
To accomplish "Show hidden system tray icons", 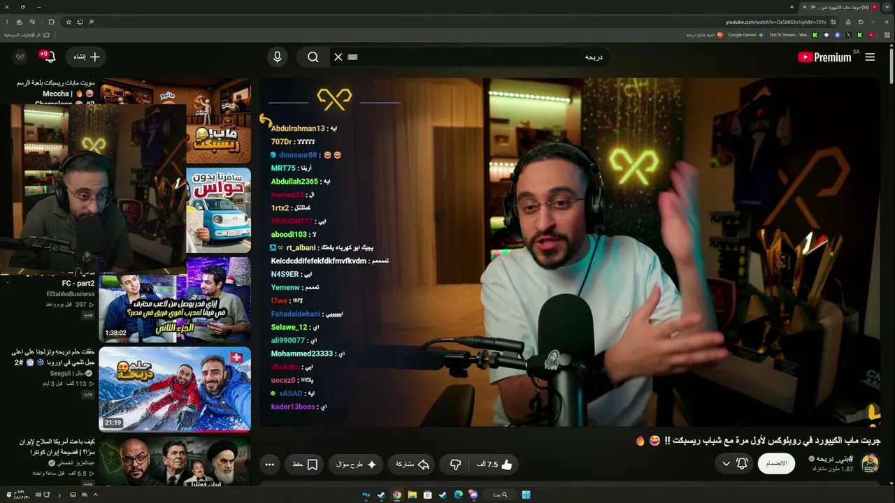I will pyautogui.click(x=95, y=495).
